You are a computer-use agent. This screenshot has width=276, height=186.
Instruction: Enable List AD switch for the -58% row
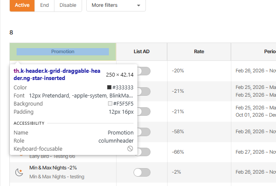click(x=144, y=132)
